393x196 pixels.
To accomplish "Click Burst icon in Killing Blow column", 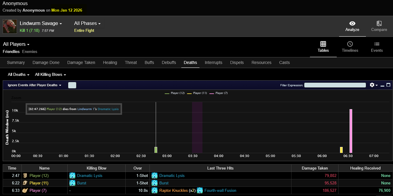I will pos(72,183).
